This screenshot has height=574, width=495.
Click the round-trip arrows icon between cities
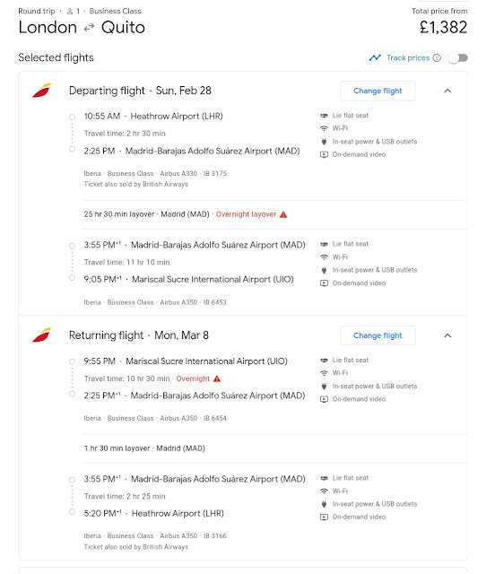89,28
